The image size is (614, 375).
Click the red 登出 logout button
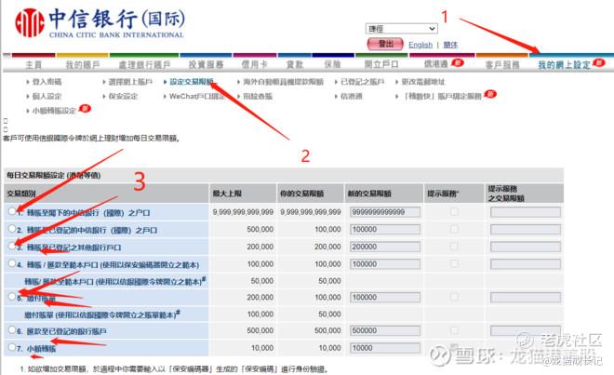click(385, 44)
